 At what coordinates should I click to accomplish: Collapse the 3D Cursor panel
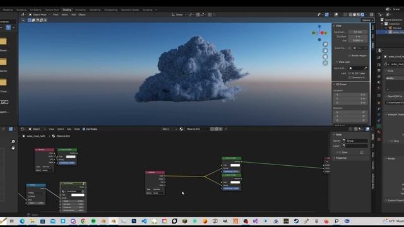(x=335, y=84)
